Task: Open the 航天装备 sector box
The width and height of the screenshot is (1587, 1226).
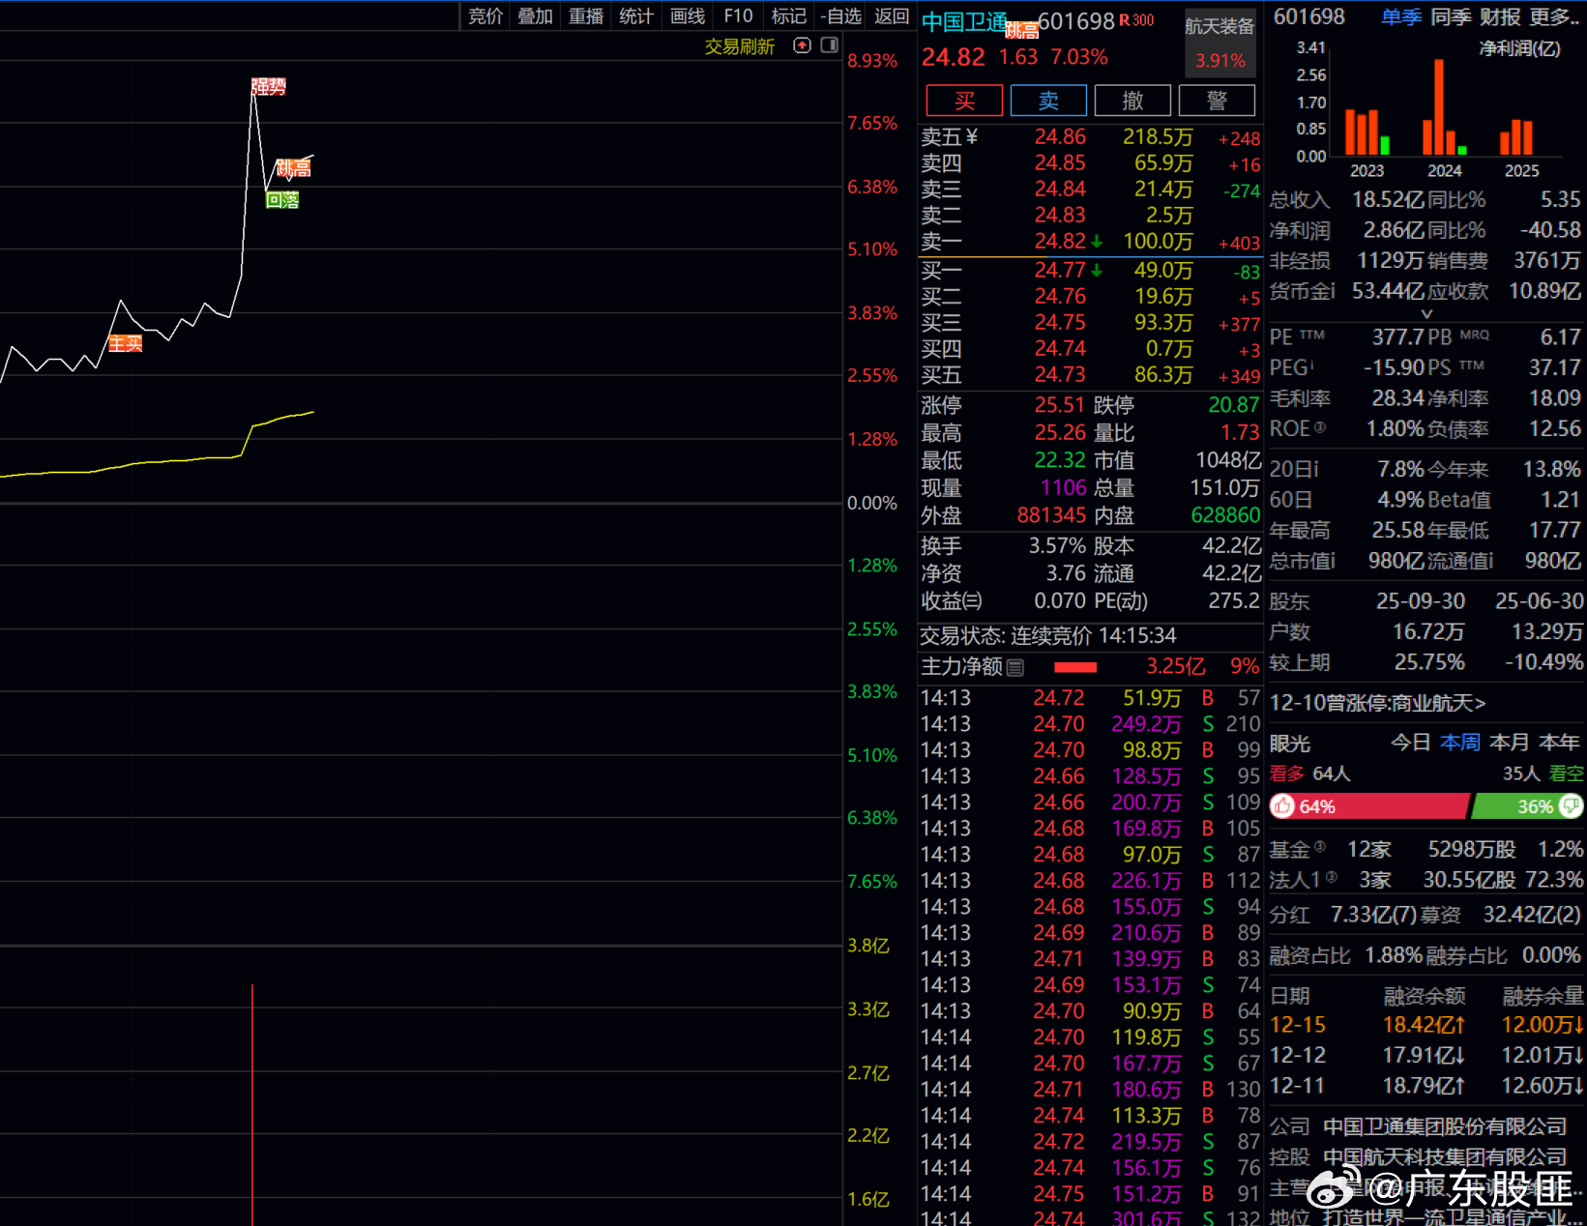Action: click(x=1220, y=43)
